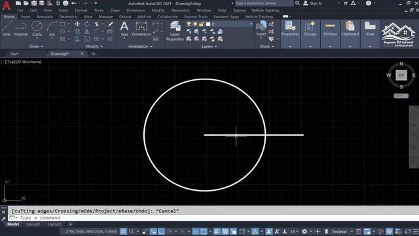The image size is (419, 236).
Task: Open the Express Tools ribbon tab
Action: pos(196,16)
